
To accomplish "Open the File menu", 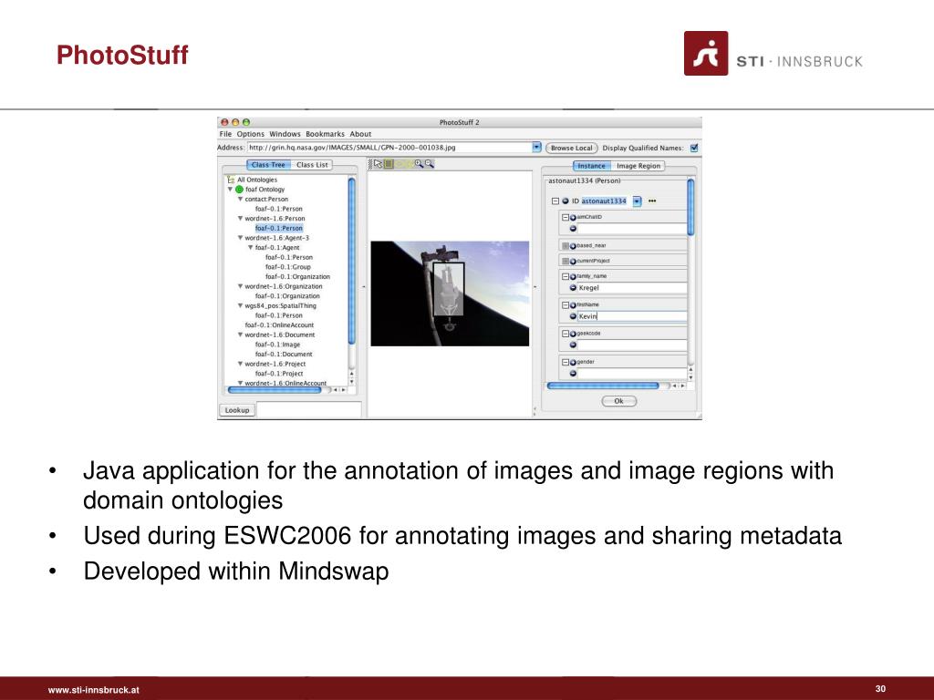I will pos(225,134).
